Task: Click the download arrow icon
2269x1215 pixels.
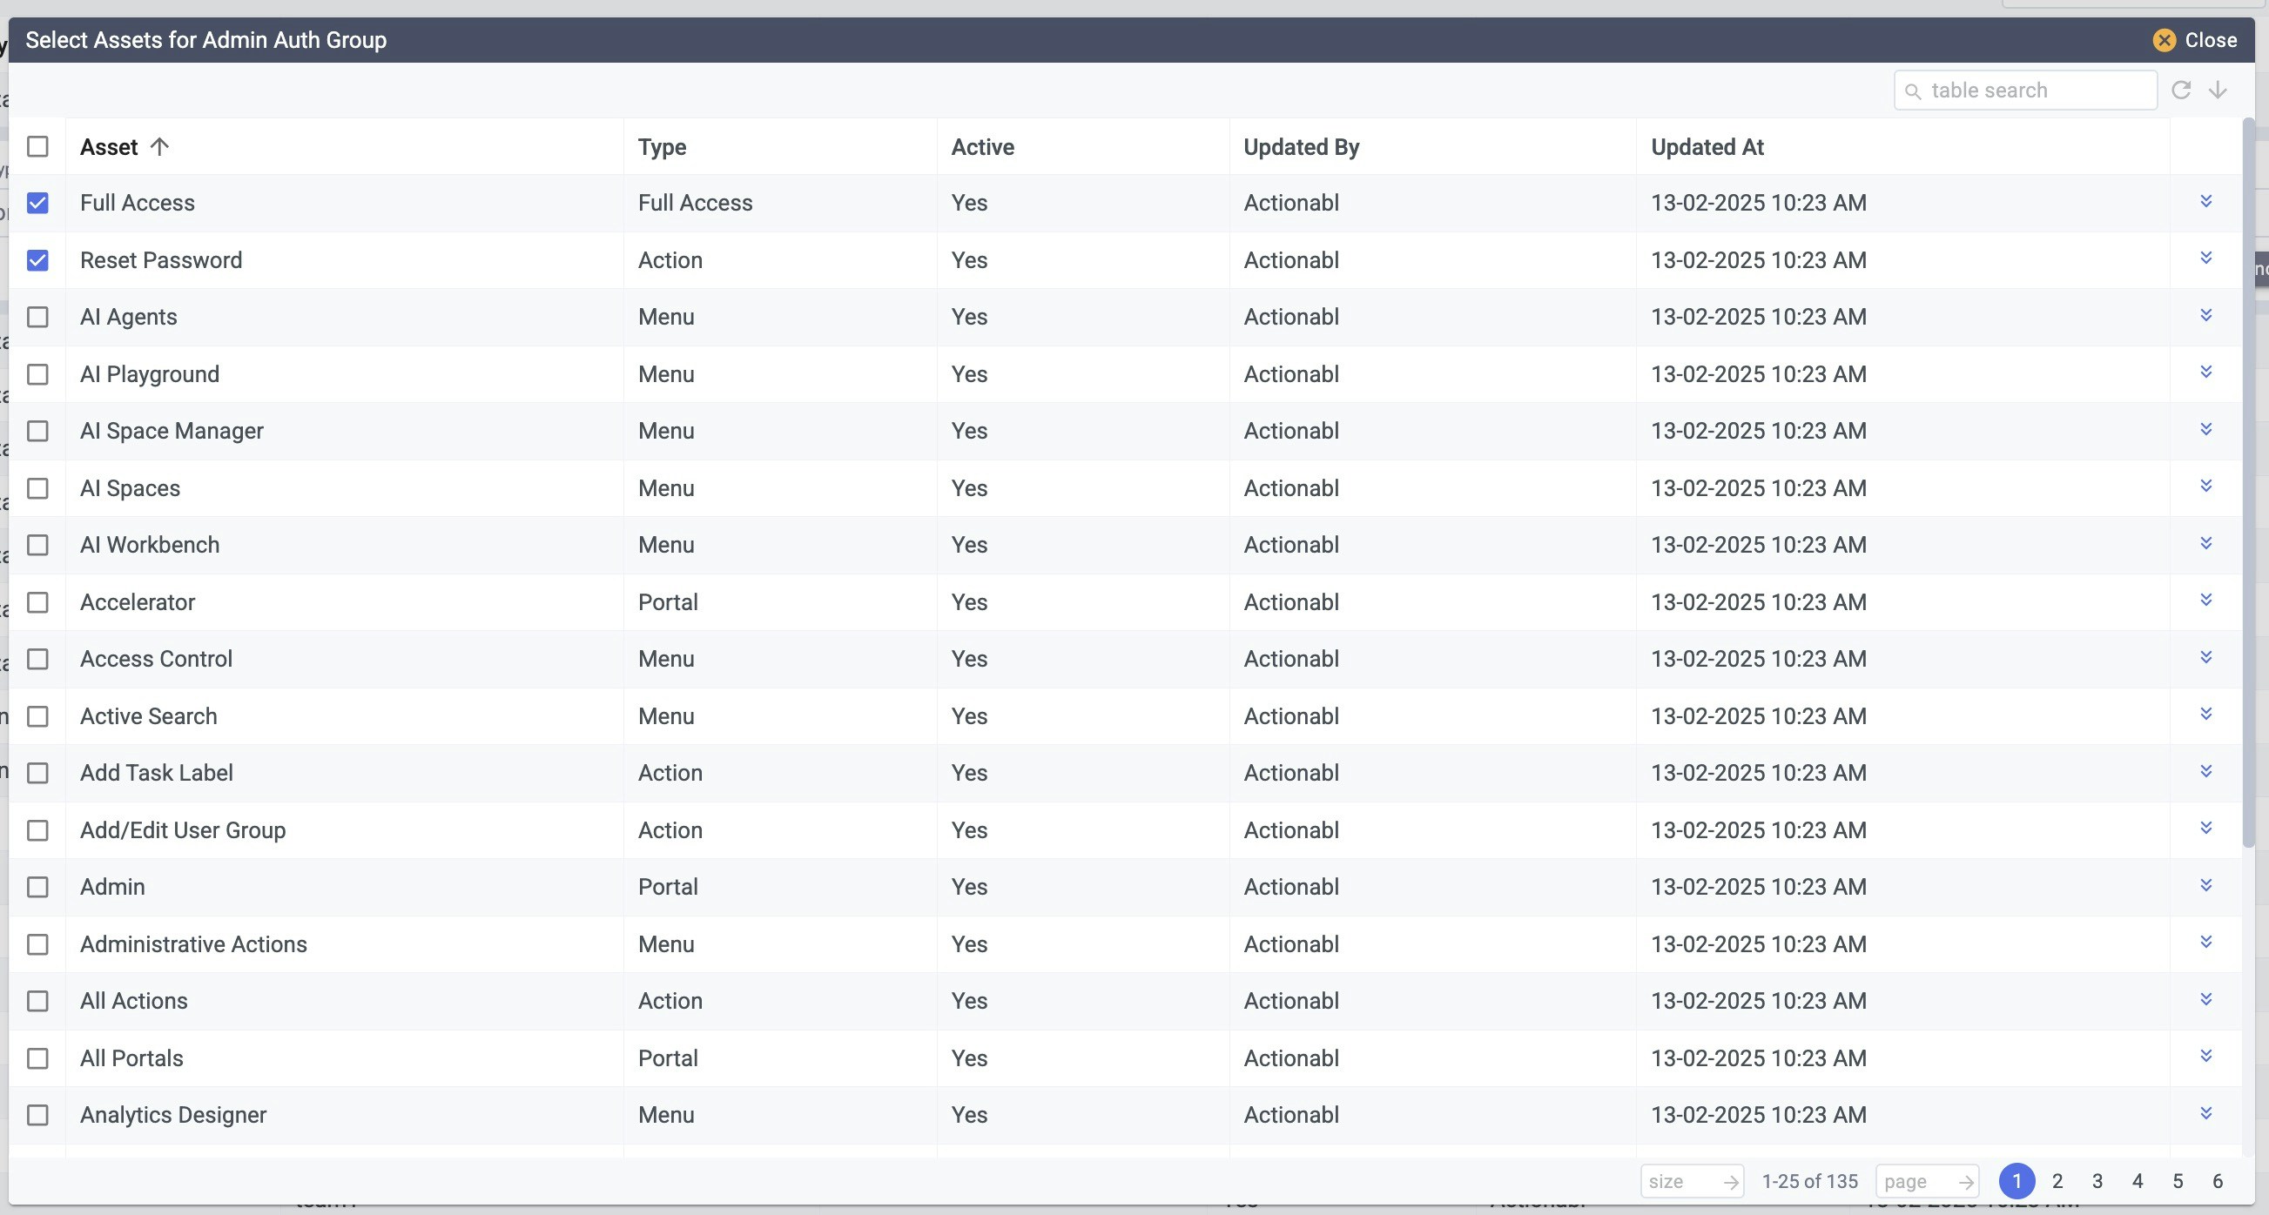Action: tap(2218, 90)
